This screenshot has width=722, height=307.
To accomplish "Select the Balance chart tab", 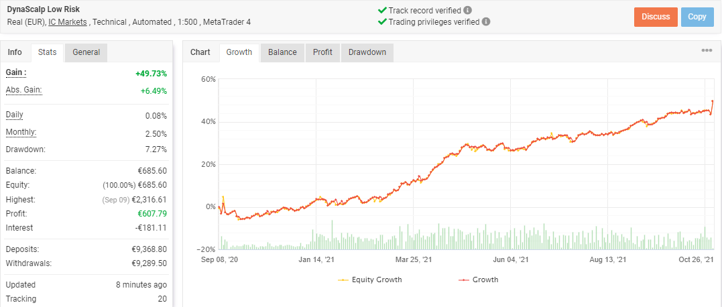I will click(x=282, y=52).
